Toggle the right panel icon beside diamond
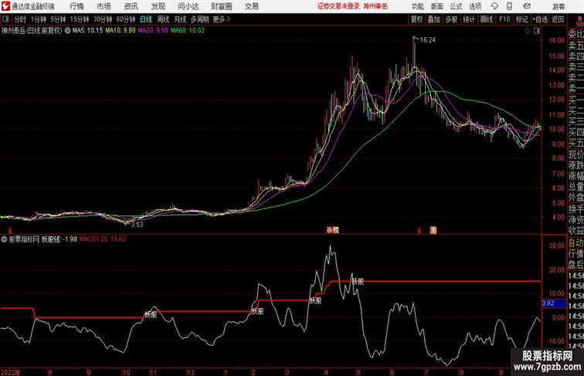This screenshot has width=584, height=376. 537,31
